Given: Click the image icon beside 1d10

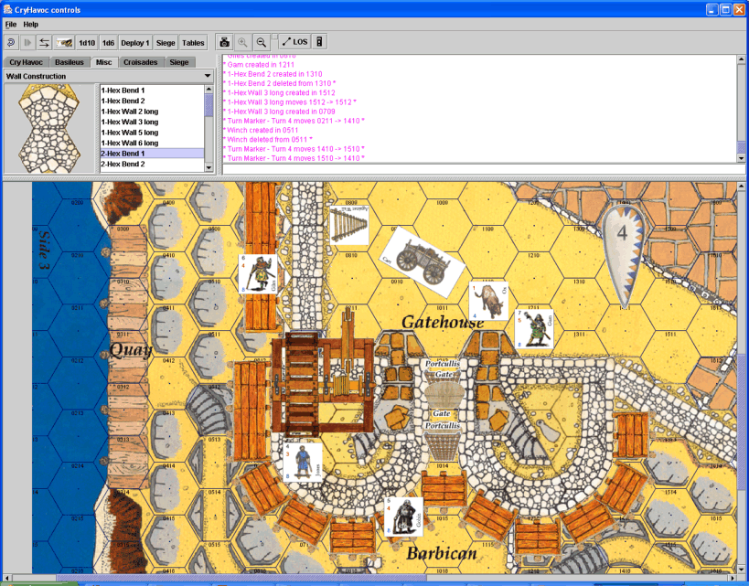Looking at the screenshot, I should [x=65, y=42].
